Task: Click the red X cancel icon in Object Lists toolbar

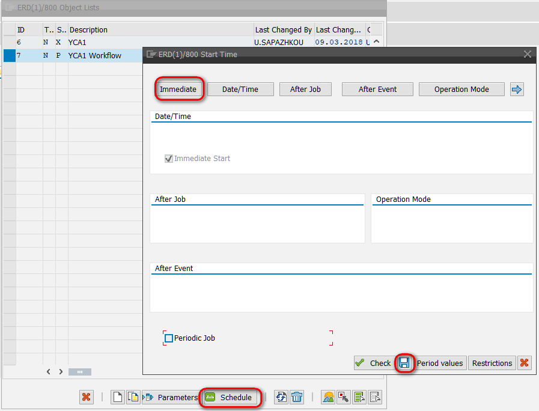Action: (87, 397)
